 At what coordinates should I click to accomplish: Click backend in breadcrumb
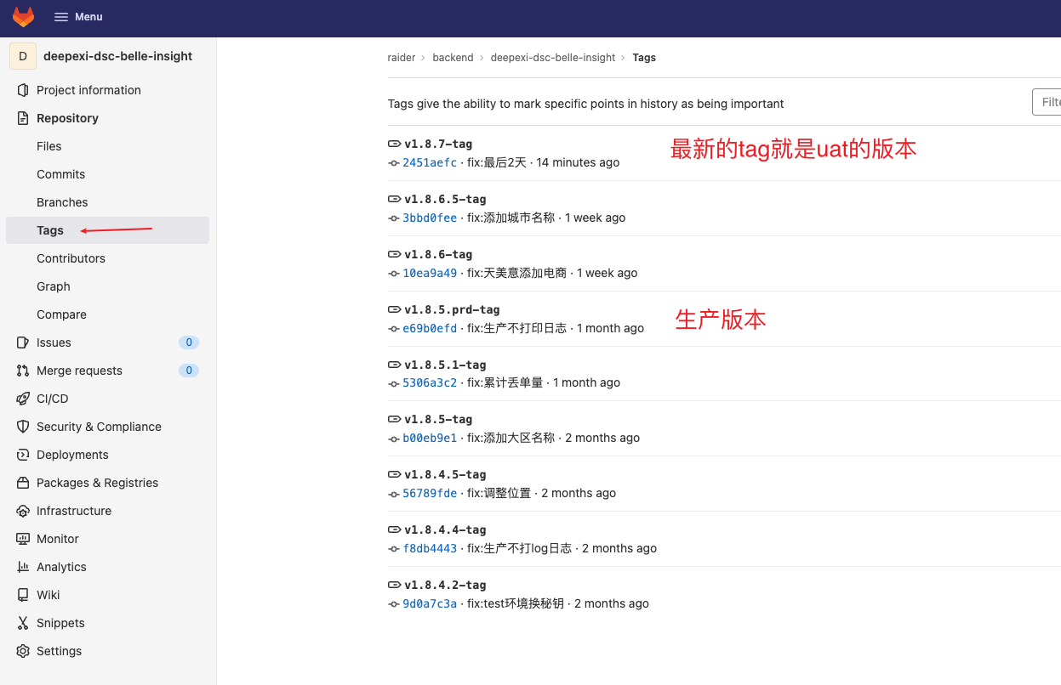453,58
